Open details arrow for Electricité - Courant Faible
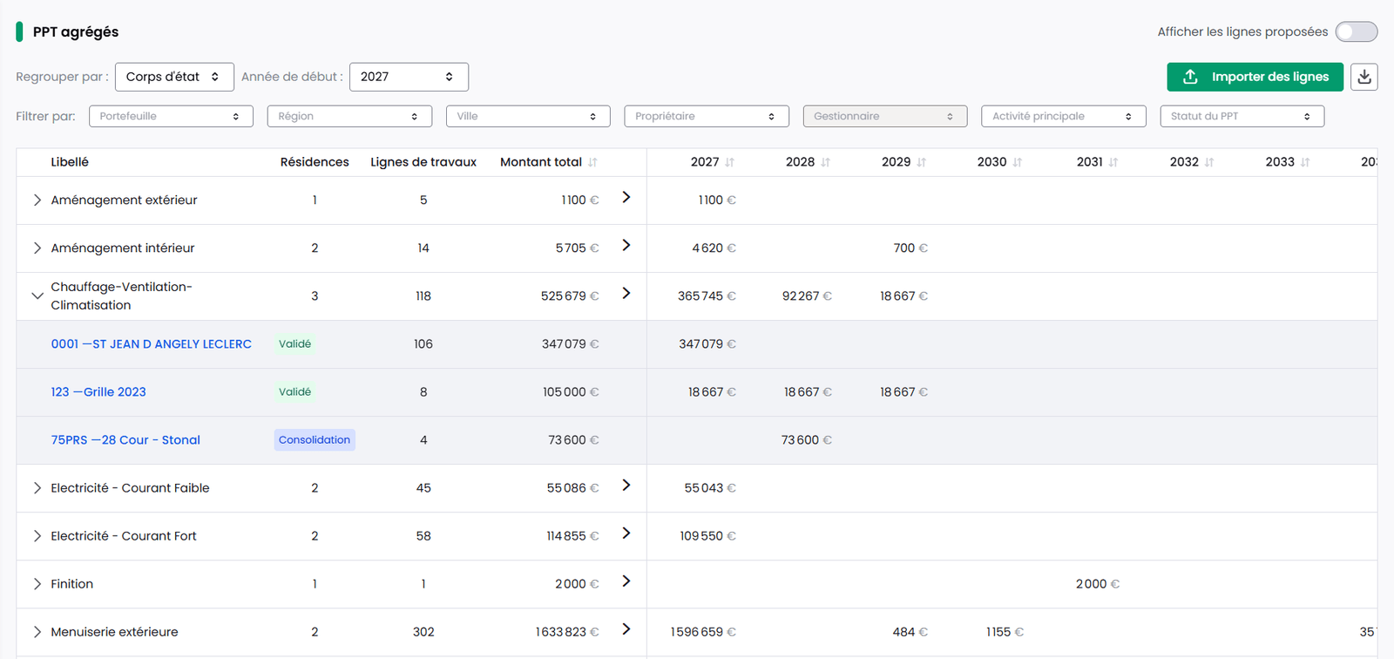The image size is (1394, 659). (x=626, y=485)
